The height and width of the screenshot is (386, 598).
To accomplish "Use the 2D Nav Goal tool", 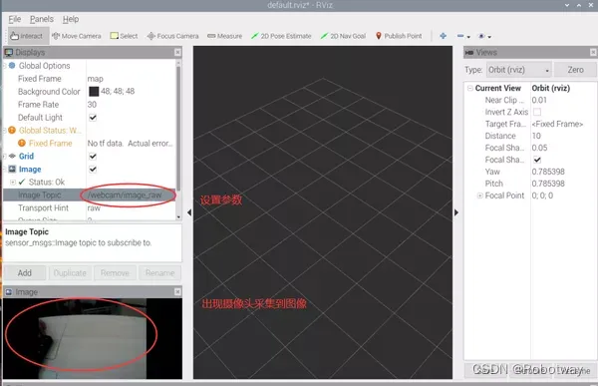I will click(343, 36).
